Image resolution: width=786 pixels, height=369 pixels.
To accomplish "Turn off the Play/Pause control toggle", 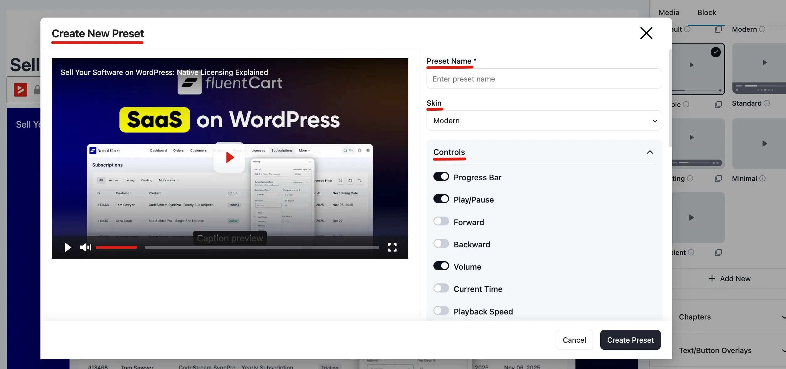I will 441,199.
